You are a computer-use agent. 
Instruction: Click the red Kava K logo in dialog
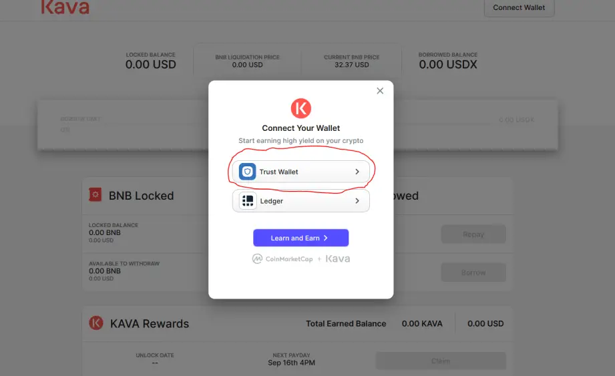point(301,108)
